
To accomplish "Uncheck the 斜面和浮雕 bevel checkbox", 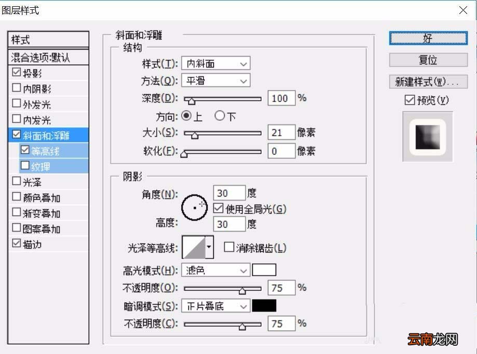I will point(16,134).
